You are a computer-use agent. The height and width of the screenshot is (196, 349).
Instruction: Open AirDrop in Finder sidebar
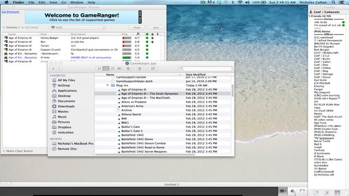pyautogui.click(x=64, y=85)
